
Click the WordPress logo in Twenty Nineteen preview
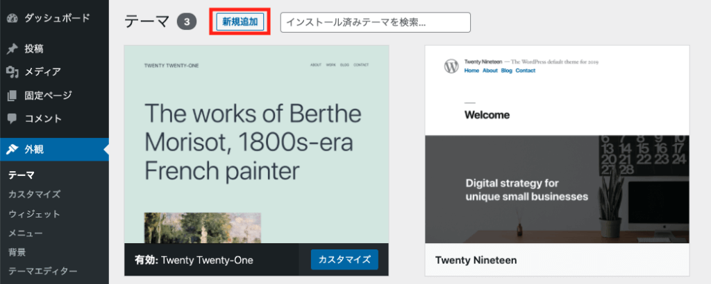click(451, 66)
